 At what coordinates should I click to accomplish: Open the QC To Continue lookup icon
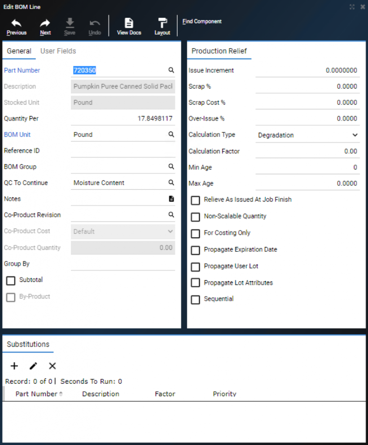coord(171,183)
